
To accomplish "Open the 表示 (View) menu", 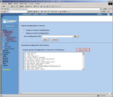I will pyautogui.click(x=16, y=4).
